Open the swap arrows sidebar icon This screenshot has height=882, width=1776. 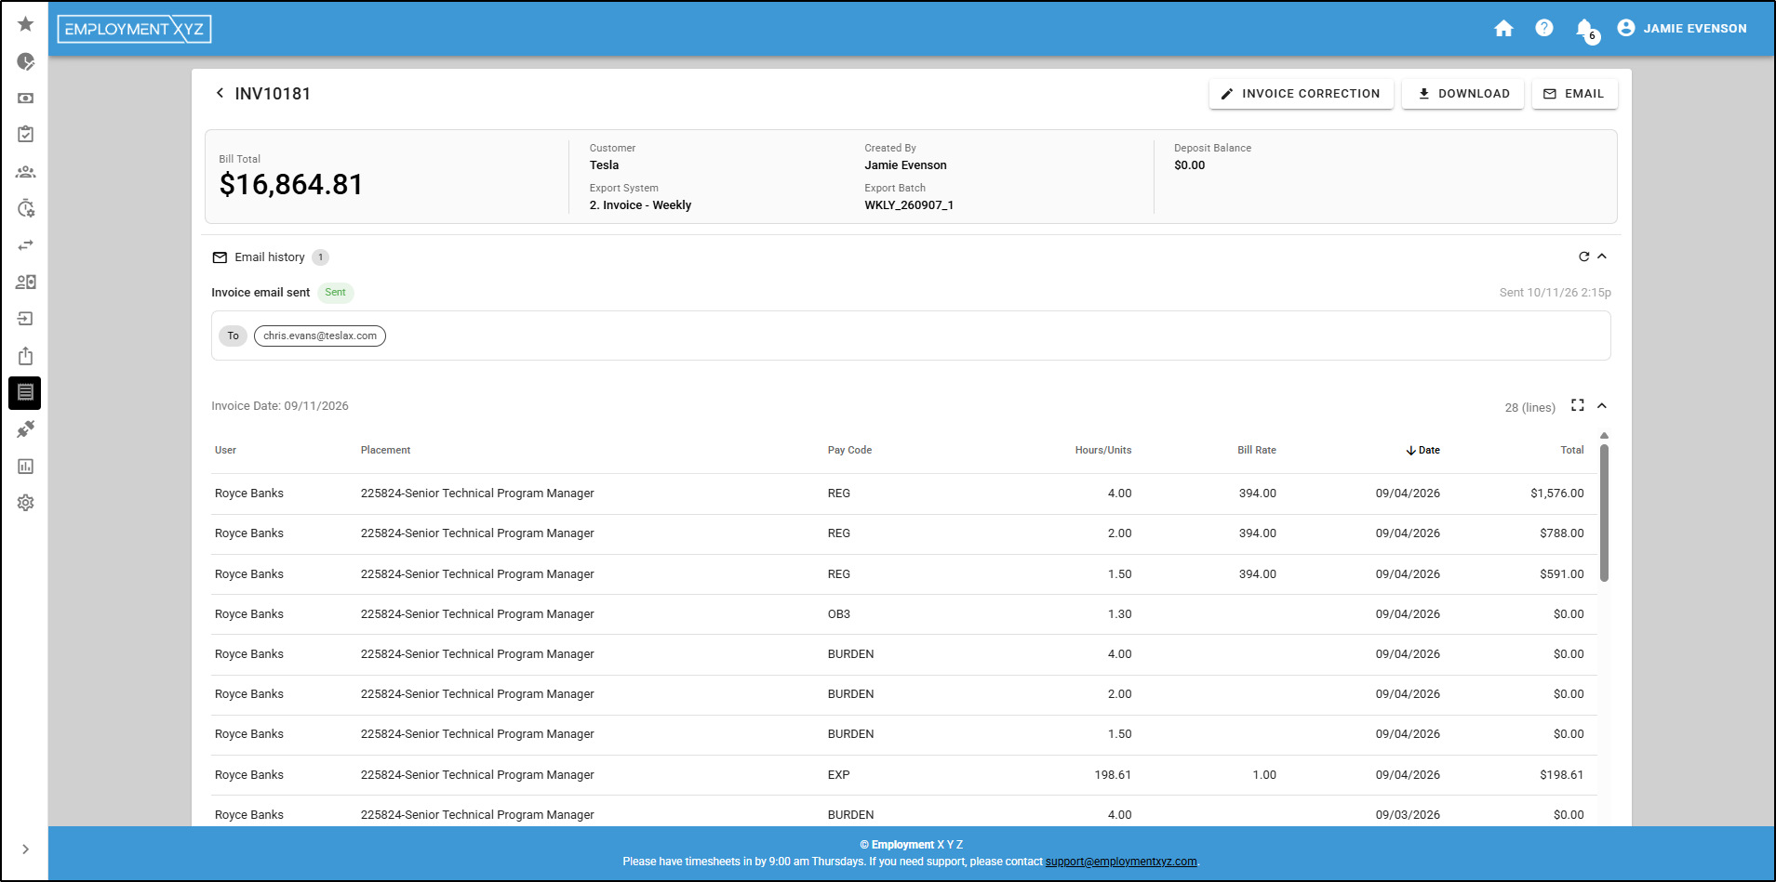[25, 245]
